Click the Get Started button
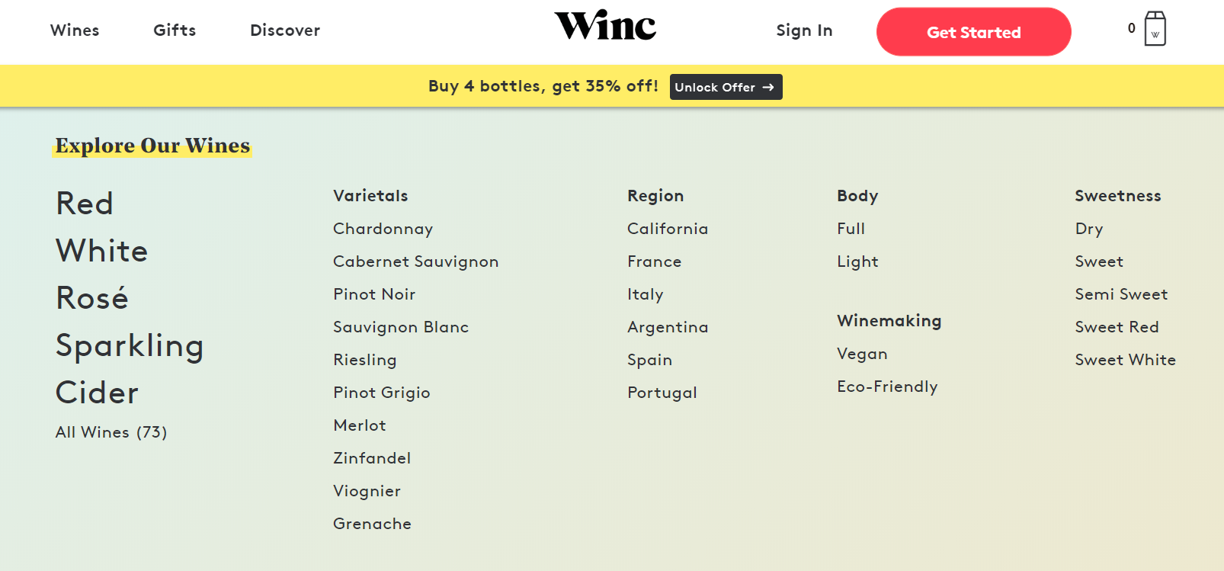1224x571 pixels. pos(973,32)
